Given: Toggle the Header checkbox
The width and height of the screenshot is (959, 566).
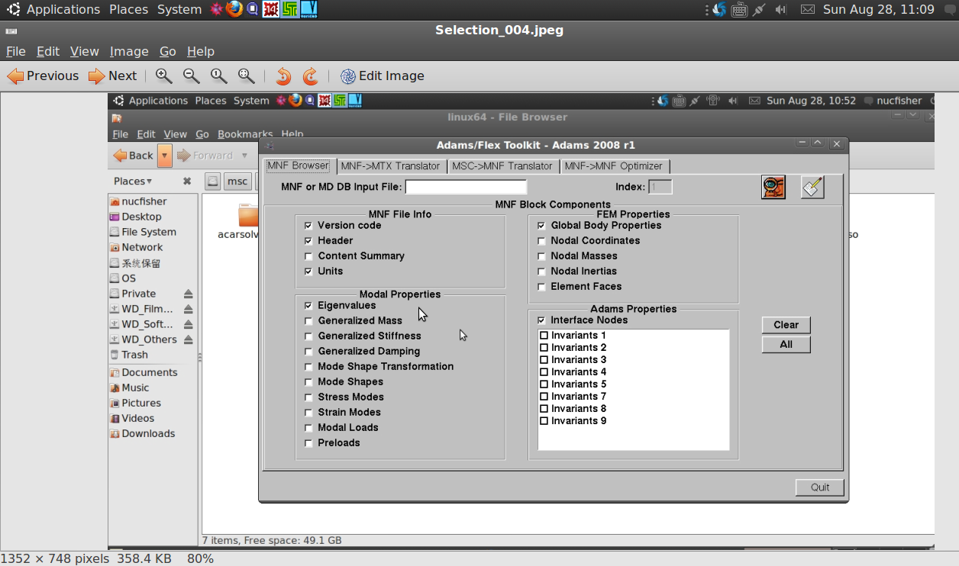Looking at the screenshot, I should point(308,241).
